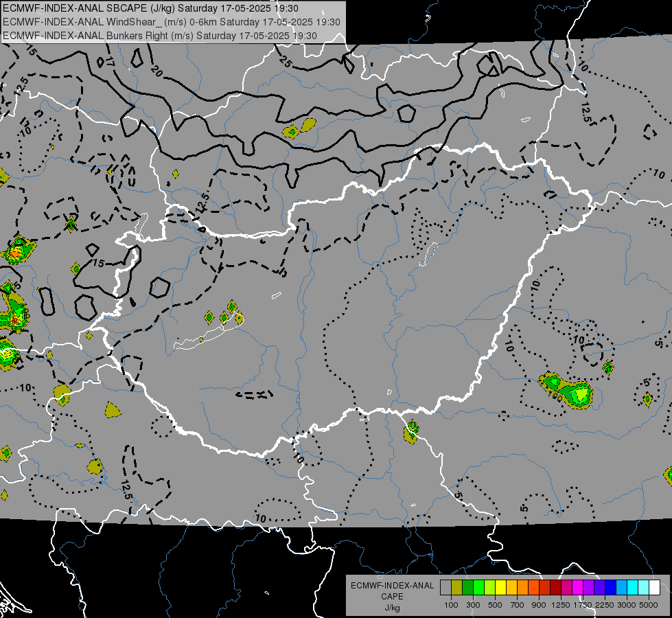Select the bright magenta legend swatch

click(577, 588)
